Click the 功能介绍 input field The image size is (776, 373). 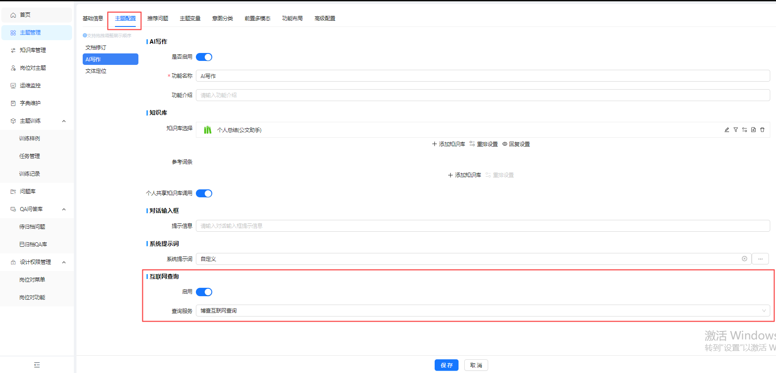(483, 95)
